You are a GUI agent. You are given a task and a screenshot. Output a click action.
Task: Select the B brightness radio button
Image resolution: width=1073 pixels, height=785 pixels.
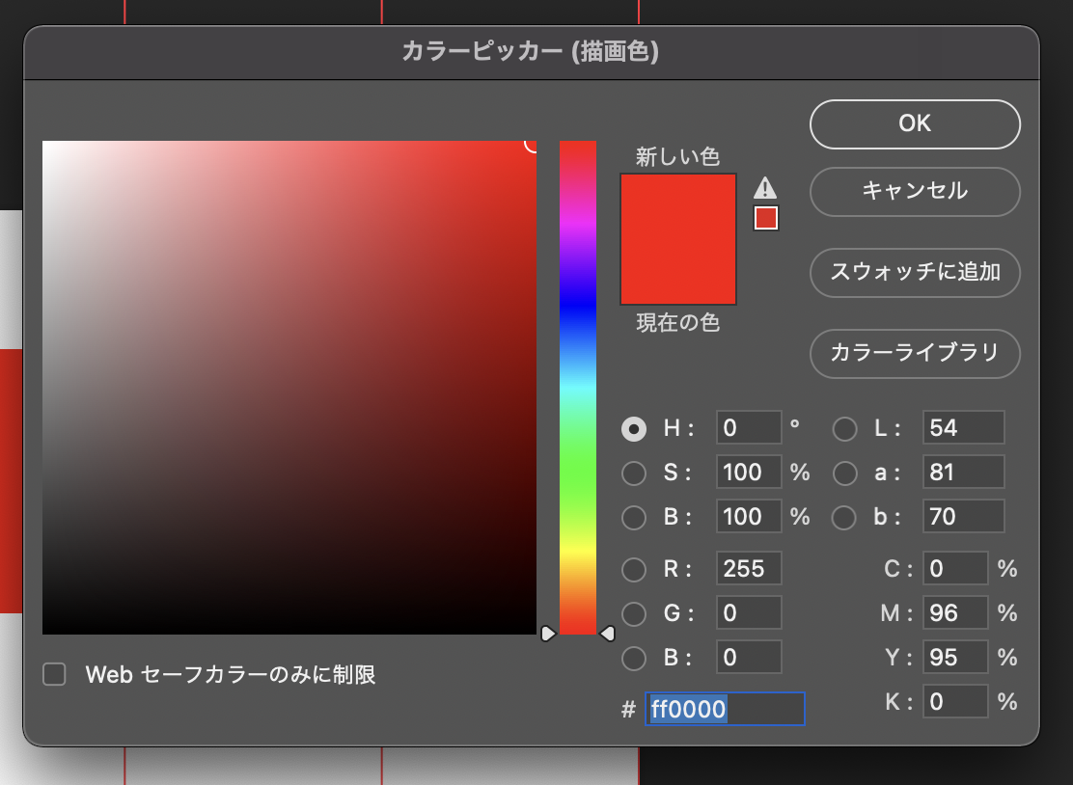(x=634, y=517)
